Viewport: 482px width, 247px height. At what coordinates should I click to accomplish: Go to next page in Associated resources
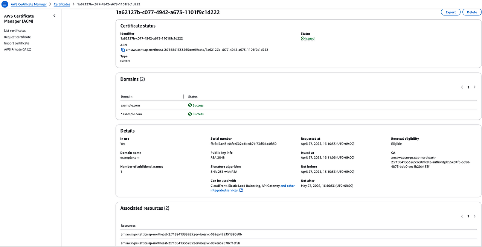pyautogui.click(x=474, y=216)
